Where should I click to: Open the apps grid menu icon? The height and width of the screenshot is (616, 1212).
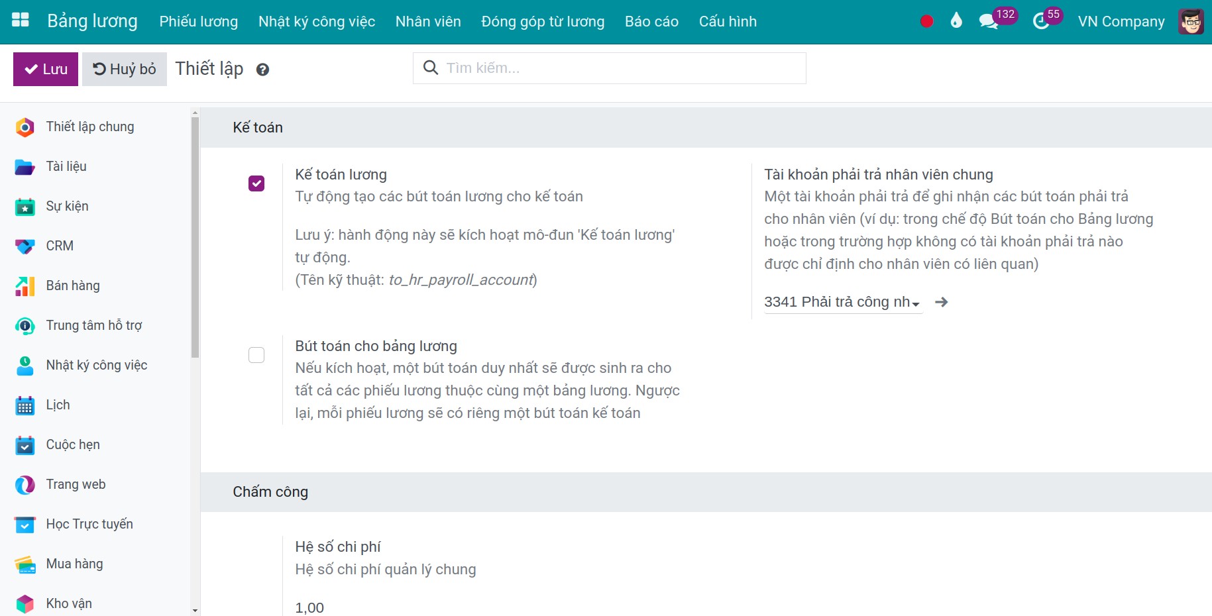click(x=21, y=20)
